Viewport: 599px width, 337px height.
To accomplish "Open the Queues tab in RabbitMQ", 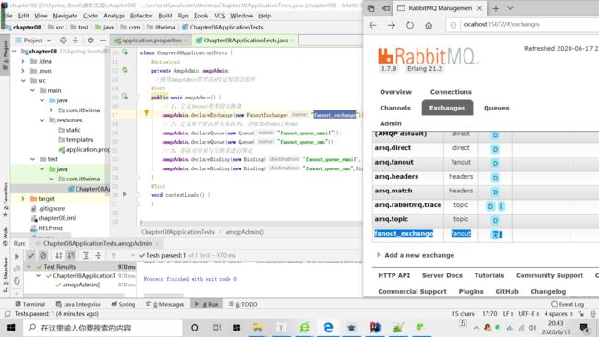I will pos(496,108).
